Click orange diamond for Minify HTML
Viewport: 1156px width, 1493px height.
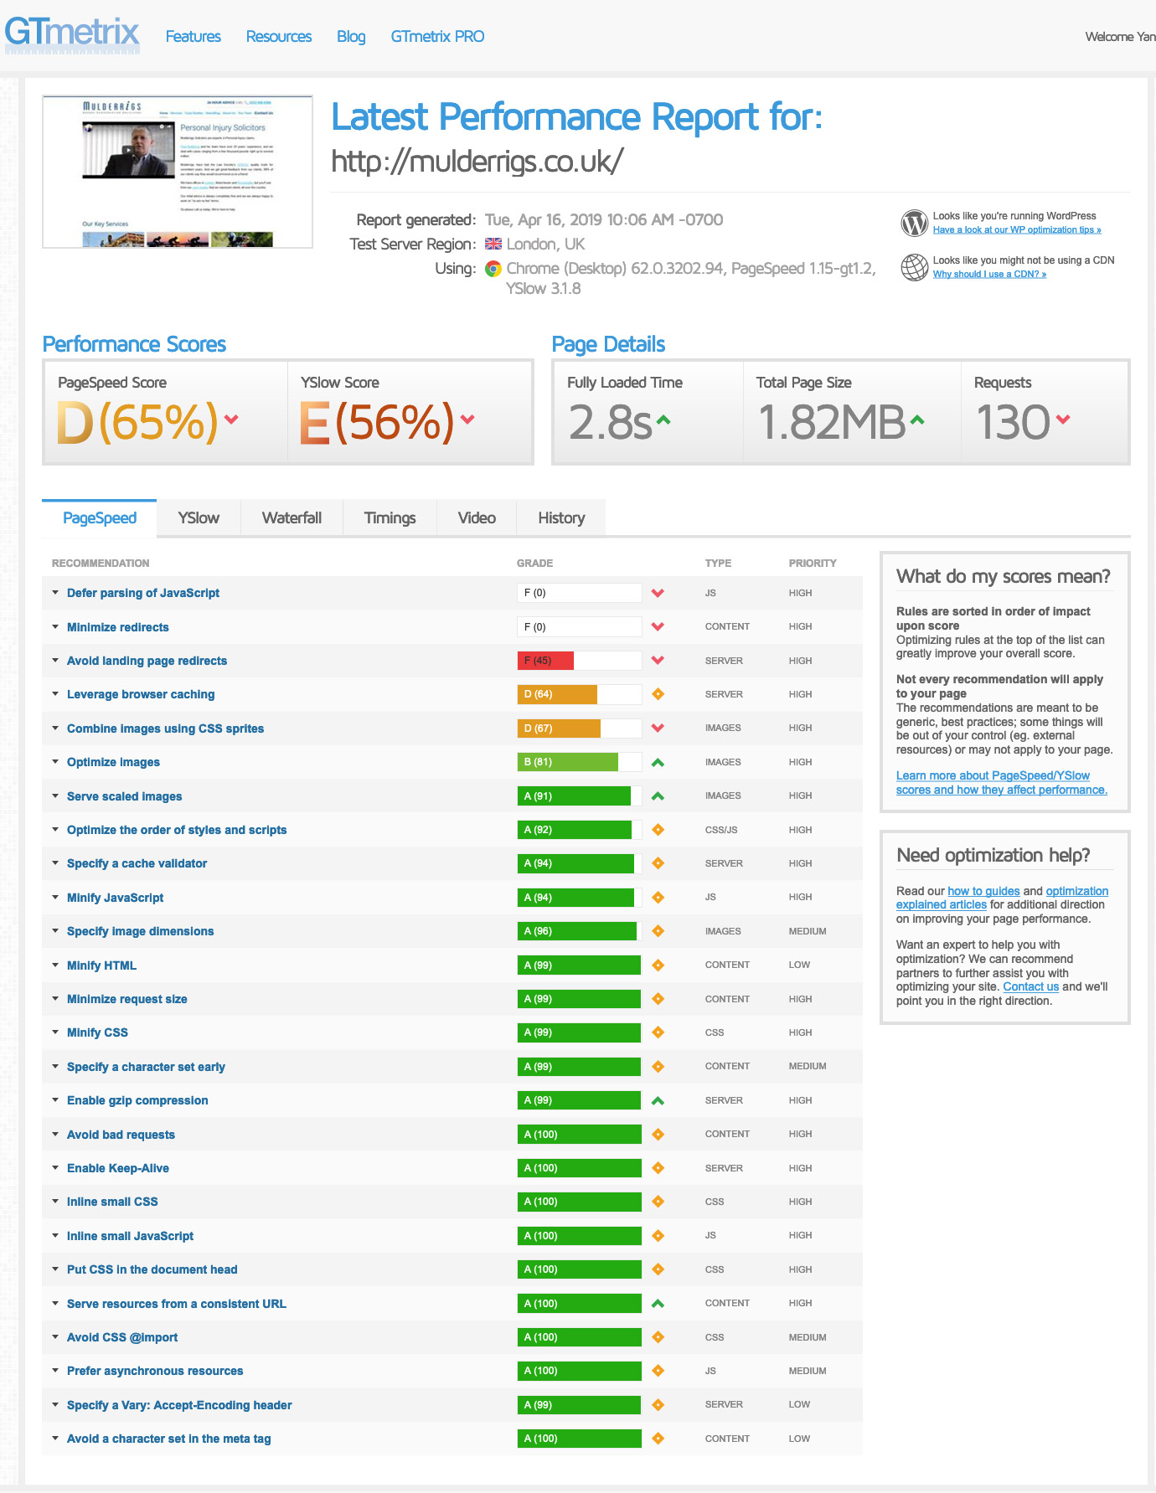[658, 965]
